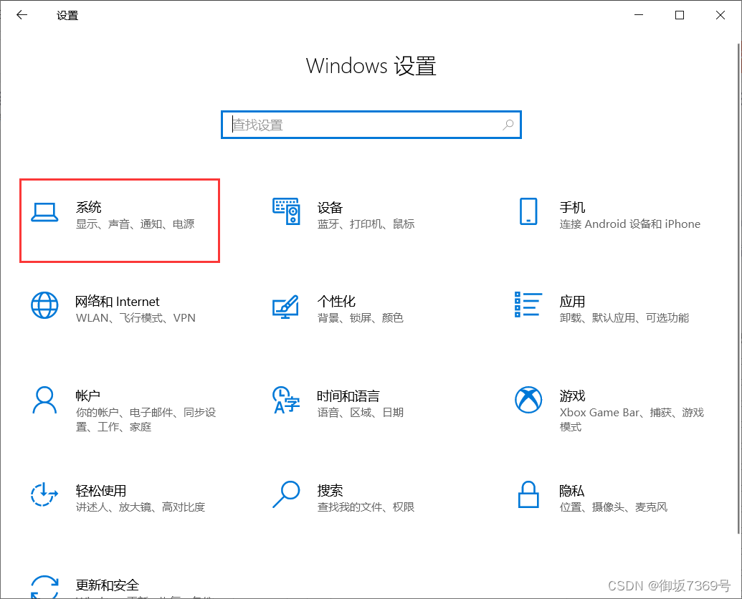
Task: Click the Time and Language icon
Action: (286, 400)
